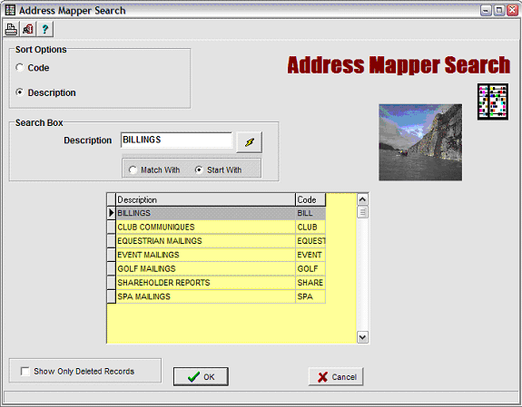522x407 pixels.
Task: Click the Cancel button
Action: (336, 377)
